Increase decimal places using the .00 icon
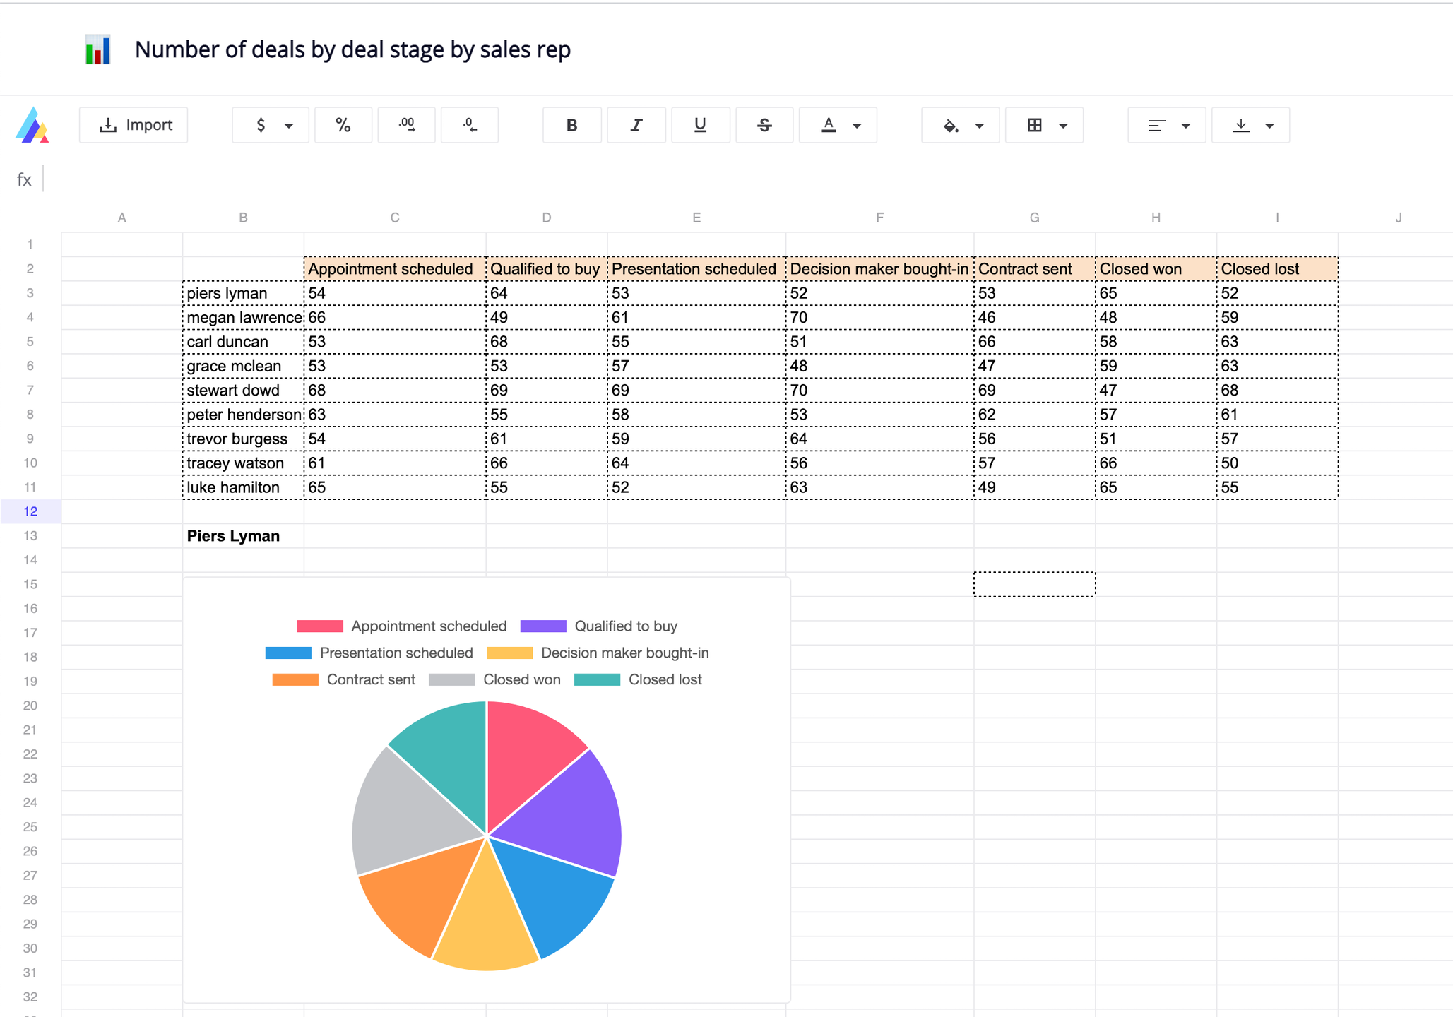This screenshot has height=1017, width=1453. (406, 124)
